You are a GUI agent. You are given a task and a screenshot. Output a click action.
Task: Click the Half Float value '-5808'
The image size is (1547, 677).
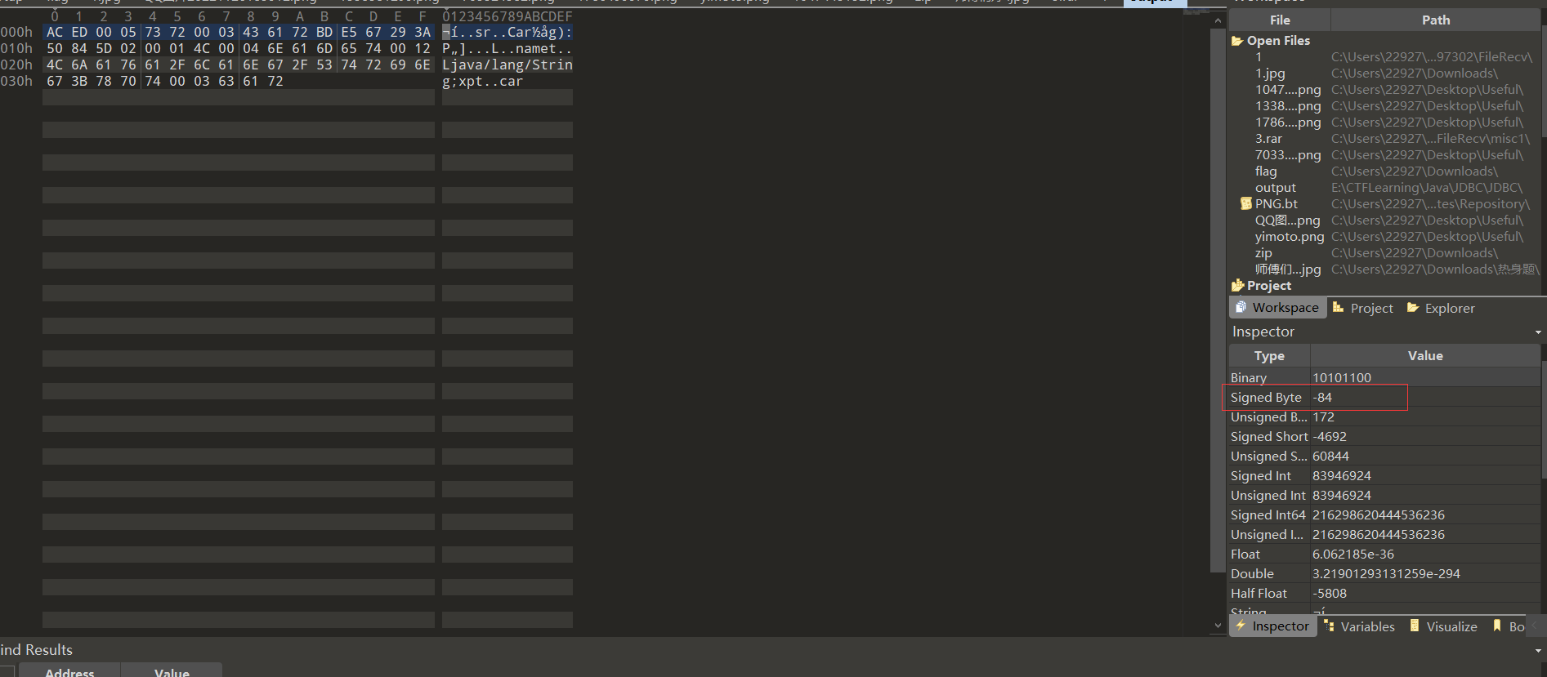pos(1330,594)
